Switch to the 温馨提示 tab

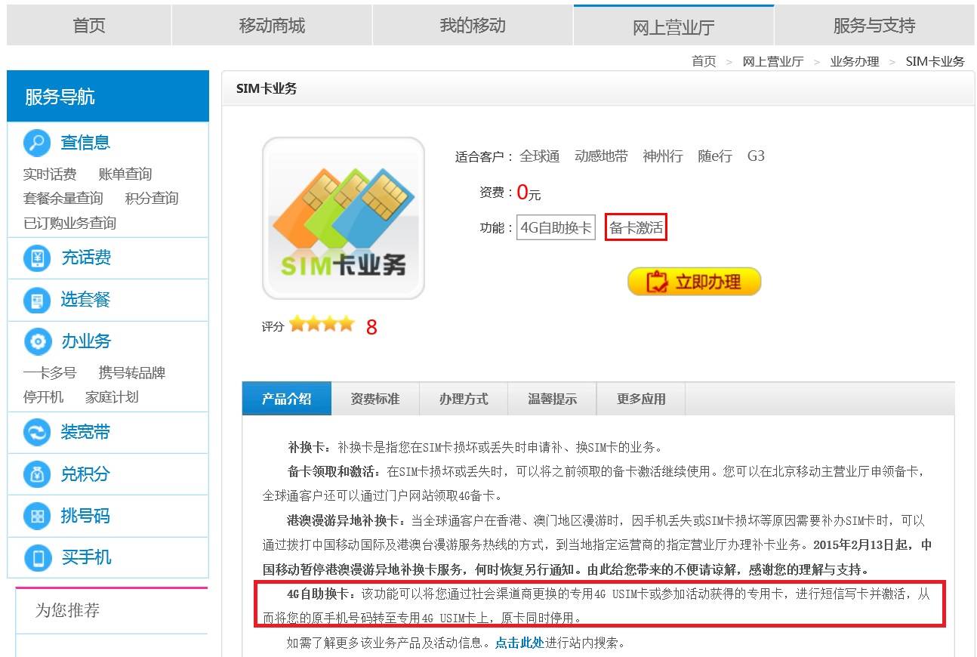[x=552, y=399]
